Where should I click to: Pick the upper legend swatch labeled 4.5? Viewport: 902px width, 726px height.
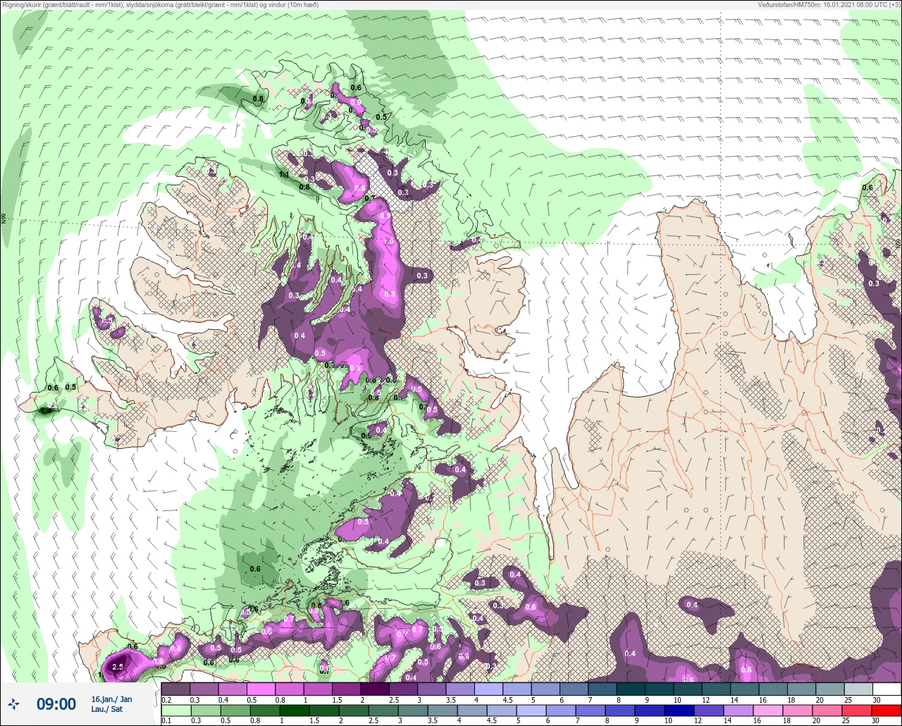(517, 689)
